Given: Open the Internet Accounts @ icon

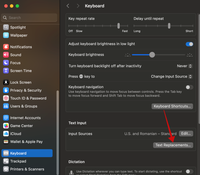Looking at the screenshot, I should click(6, 118).
